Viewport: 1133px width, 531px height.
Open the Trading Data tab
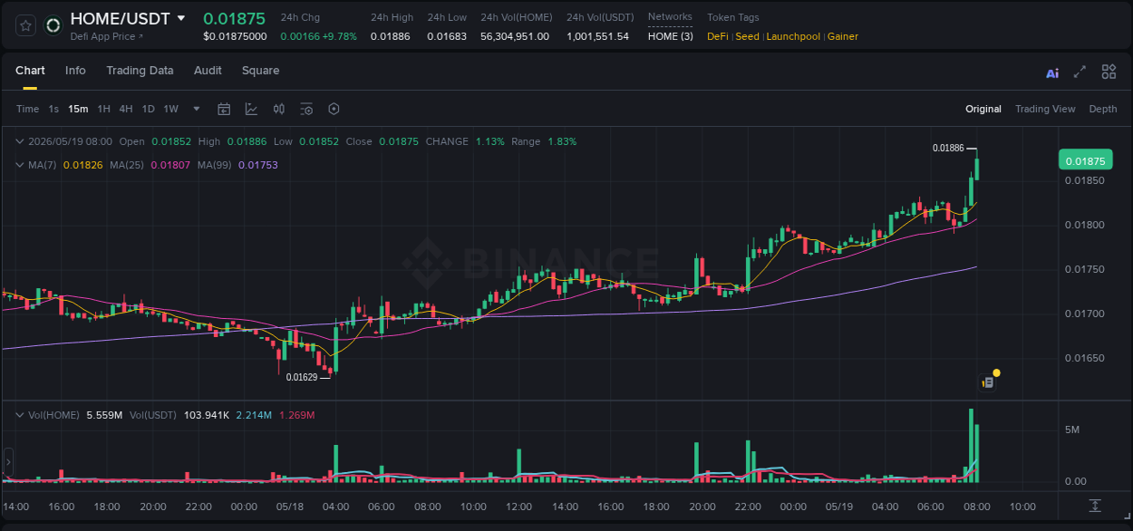click(140, 71)
